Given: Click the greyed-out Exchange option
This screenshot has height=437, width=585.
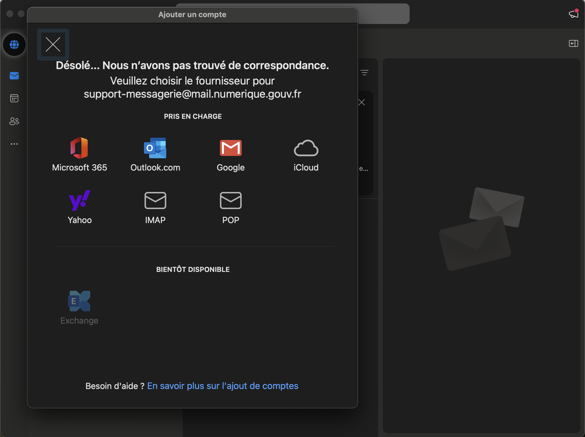Looking at the screenshot, I should [79, 308].
